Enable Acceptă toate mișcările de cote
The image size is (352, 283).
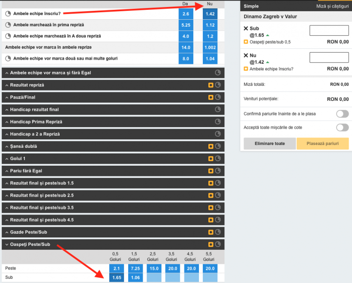[342, 127]
